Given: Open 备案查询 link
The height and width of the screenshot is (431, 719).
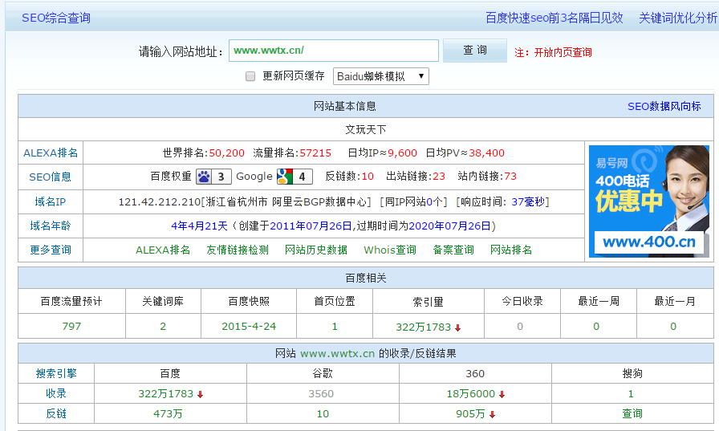Looking at the screenshot, I should click(453, 250).
